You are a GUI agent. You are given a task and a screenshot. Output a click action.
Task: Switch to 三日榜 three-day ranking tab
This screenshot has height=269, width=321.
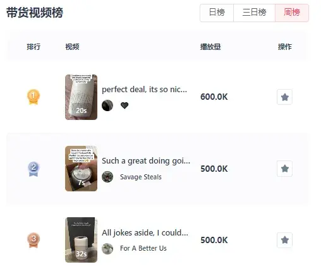[x=254, y=13]
